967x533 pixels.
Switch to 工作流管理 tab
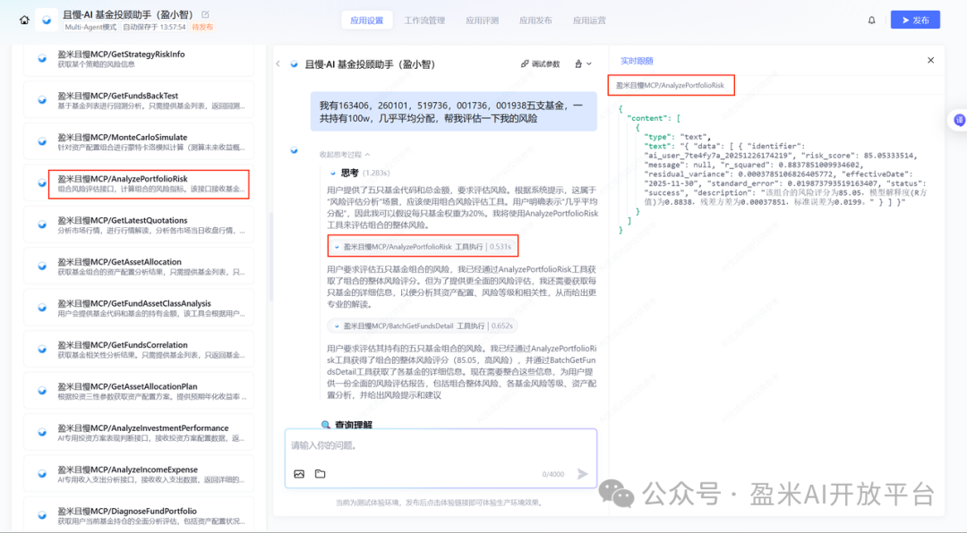pos(424,21)
